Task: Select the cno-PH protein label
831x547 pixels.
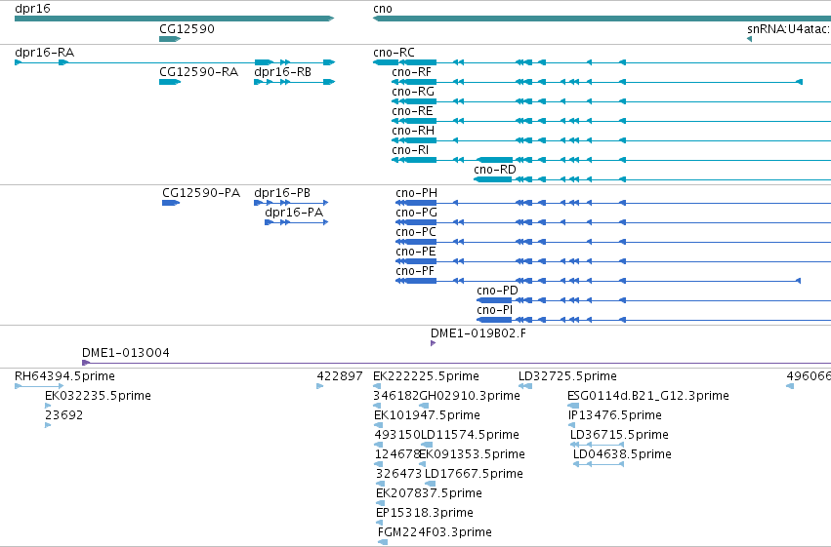Action: coord(417,193)
